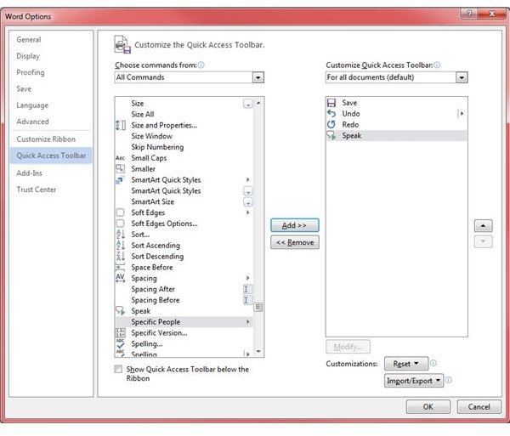Viewport: 510px width, 436px height.
Task: Click the commands list scroll down arrow
Action: click(x=258, y=351)
